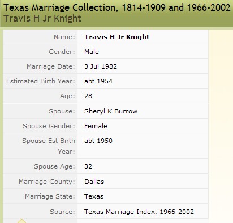Click spouse birth year abt 1950
This screenshot has width=233, height=223.
click(x=98, y=141)
